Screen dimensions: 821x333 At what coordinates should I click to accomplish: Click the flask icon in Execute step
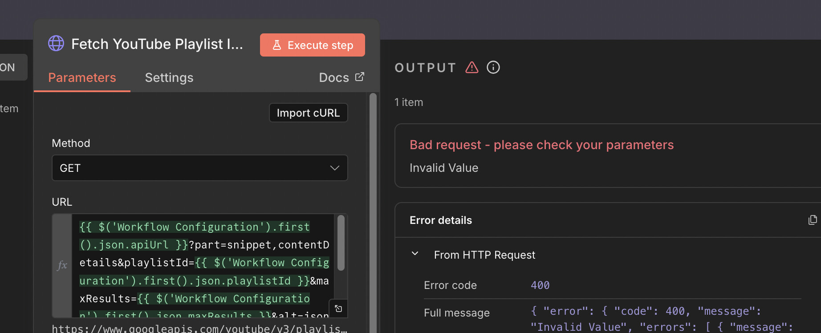[277, 45]
